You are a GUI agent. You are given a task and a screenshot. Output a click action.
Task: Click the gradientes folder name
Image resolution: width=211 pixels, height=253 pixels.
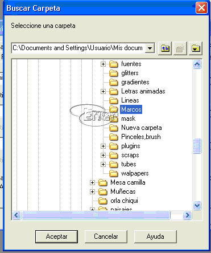(135, 82)
